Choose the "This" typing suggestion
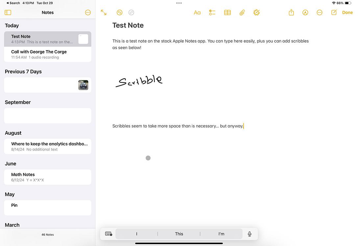The width and height of the screenshot is (358, 246). (179, 234)
